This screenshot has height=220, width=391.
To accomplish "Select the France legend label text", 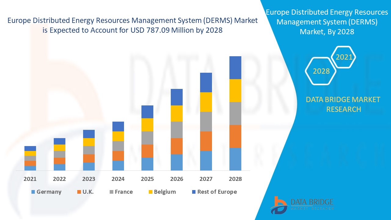I will (123, 192).
